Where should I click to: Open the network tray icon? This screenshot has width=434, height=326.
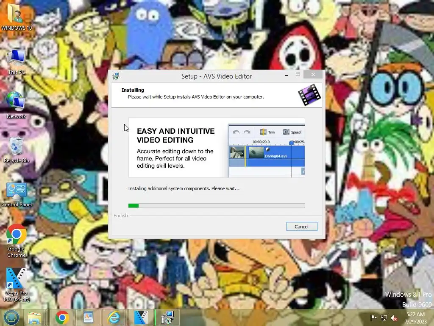tap(384, 318)
